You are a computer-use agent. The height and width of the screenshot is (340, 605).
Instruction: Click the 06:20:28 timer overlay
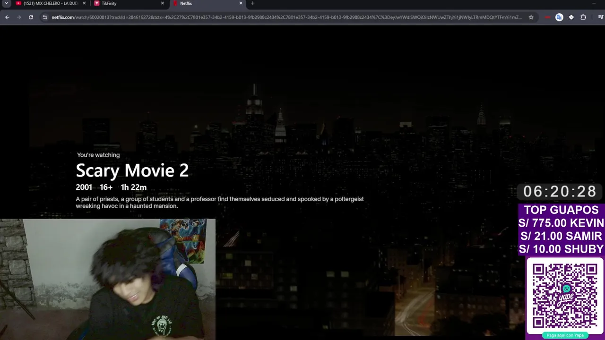[x=560, y=191]
